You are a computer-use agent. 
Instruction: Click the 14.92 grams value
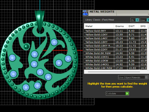tap(119, 64)
